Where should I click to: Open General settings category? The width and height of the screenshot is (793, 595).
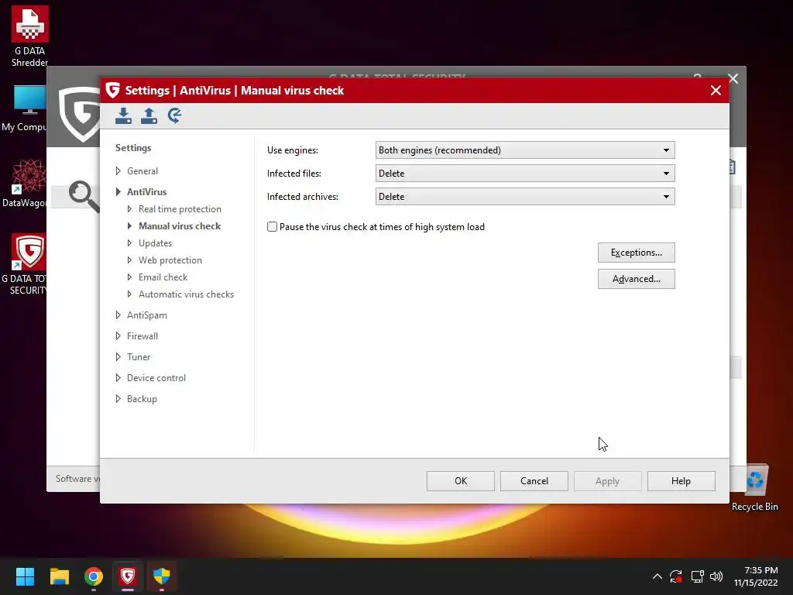click(x=142, y=171)
